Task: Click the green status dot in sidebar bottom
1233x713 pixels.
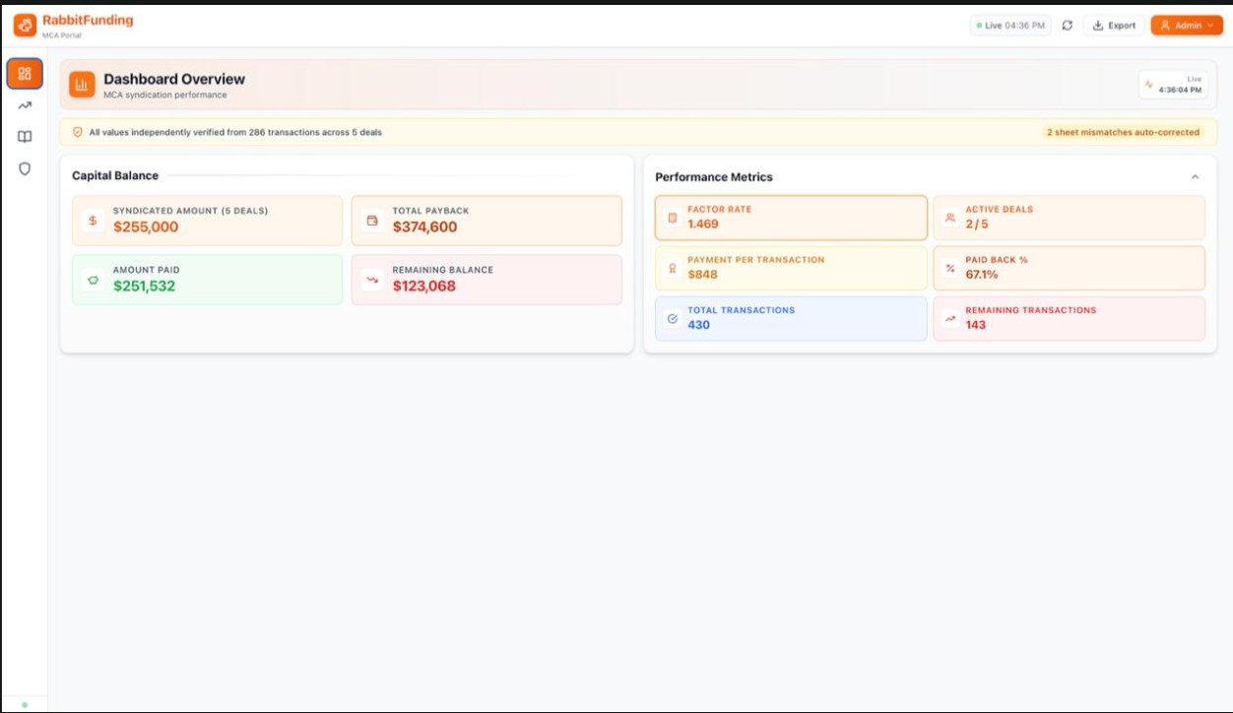Action: [x=25, y=704]
